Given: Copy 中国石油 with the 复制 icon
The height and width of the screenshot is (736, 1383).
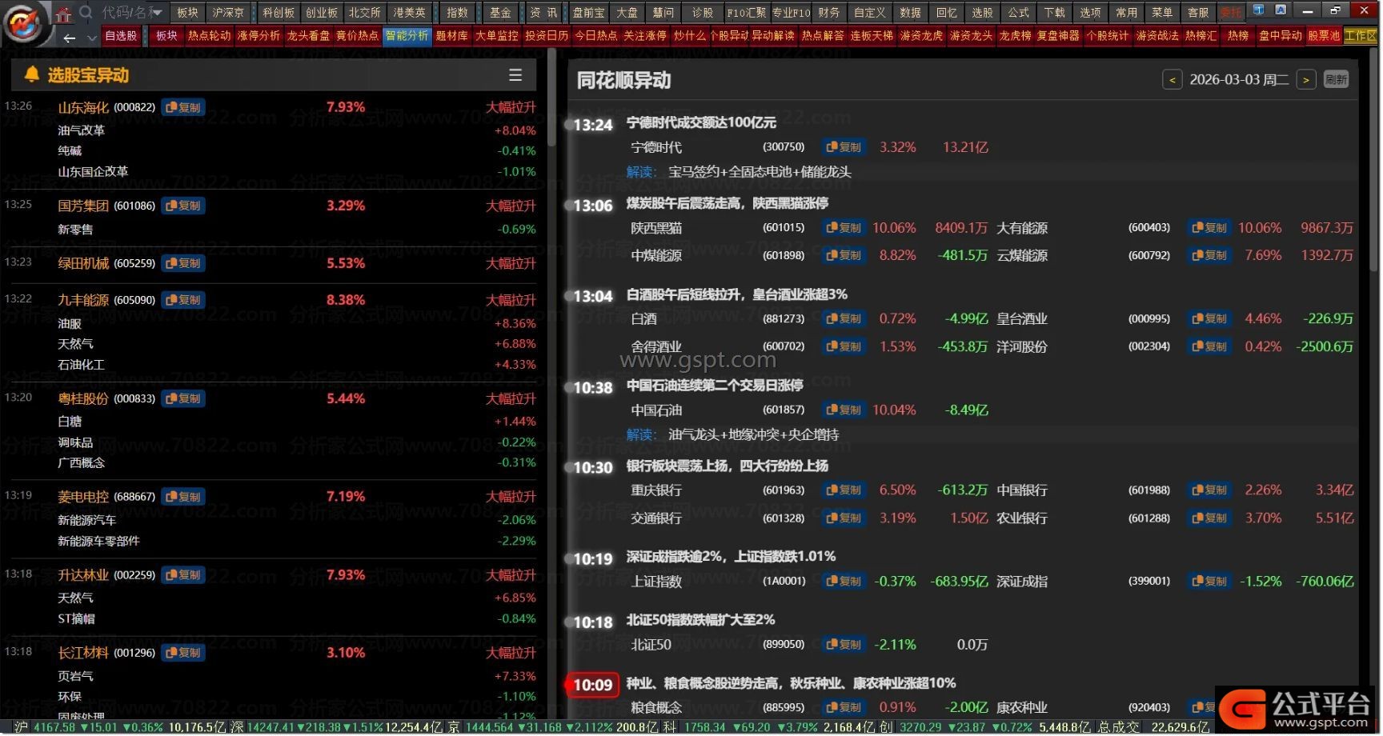Looking at the screenshot, I should (844, 410).
